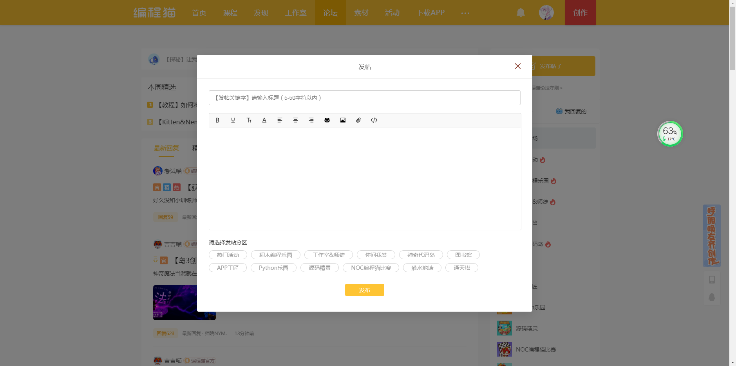Click the post title input field
The image size is (736, 366).
pyautogui.click(x=365, y=98)
